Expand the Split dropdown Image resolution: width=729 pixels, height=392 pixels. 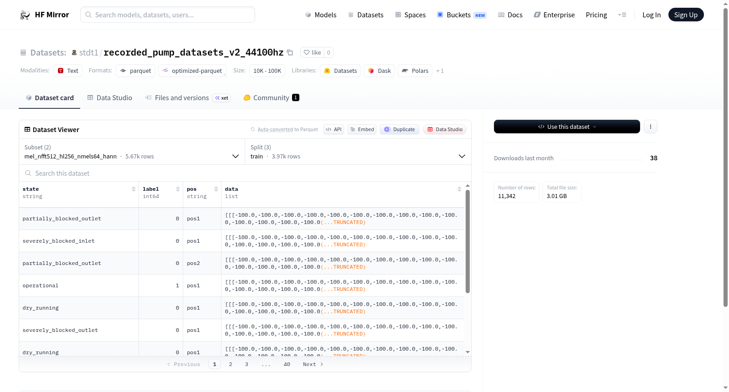(358, 152)
